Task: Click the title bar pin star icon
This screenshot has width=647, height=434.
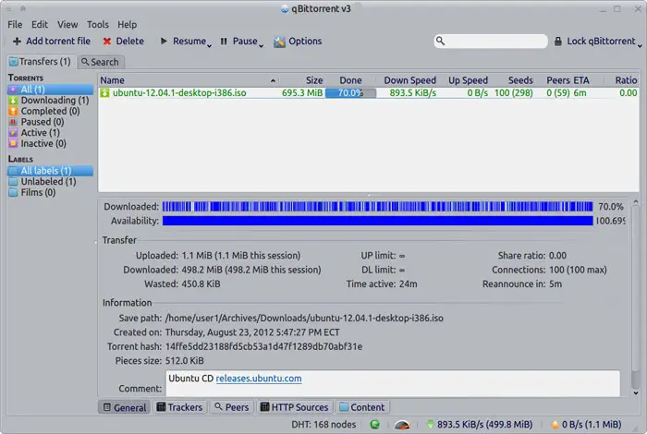Action: (x=23, y=8)
